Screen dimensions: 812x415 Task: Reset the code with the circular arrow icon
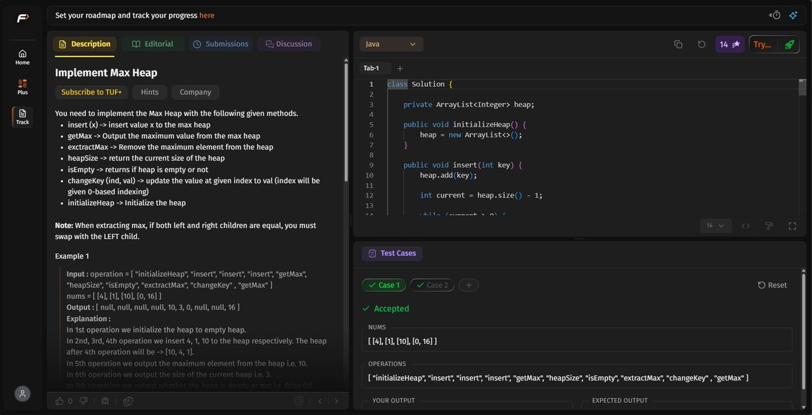click(x=702, y=44)
